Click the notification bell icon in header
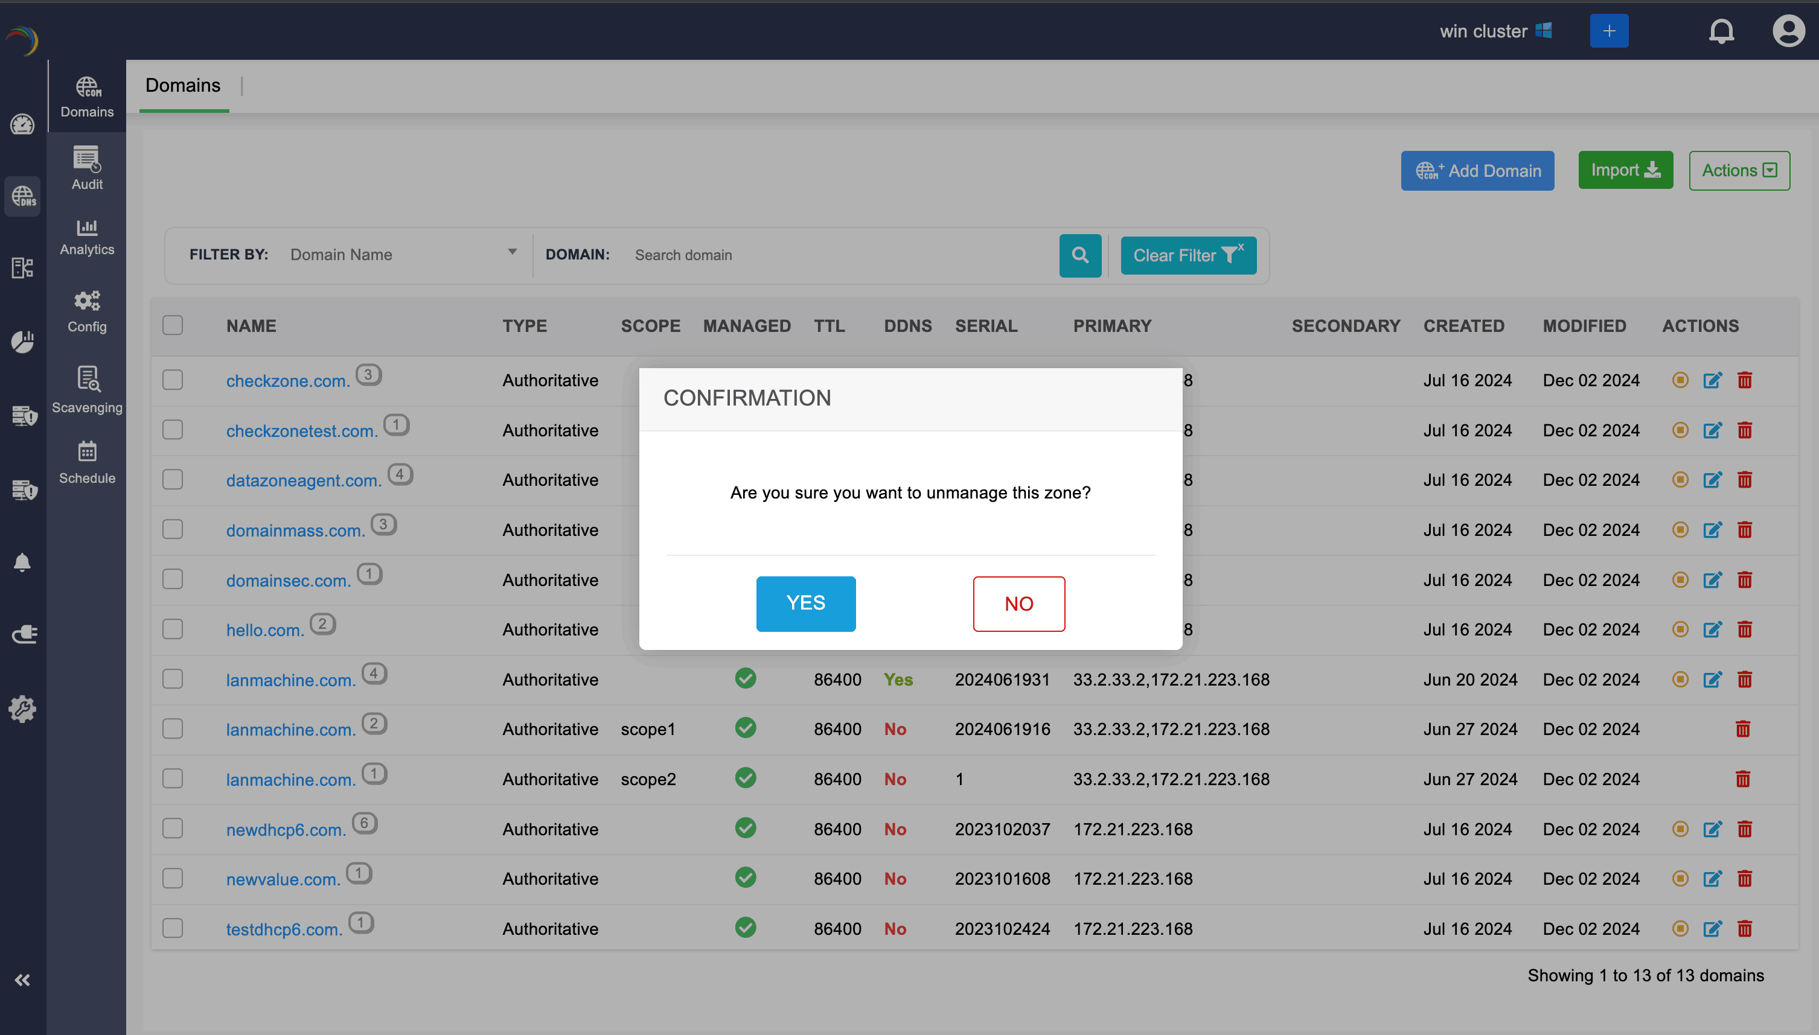Viewport: 1819px width, 1035px height. coord(1721,31)
